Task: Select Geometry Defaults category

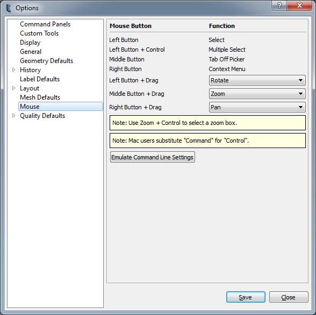Action: tap(47, 61)
